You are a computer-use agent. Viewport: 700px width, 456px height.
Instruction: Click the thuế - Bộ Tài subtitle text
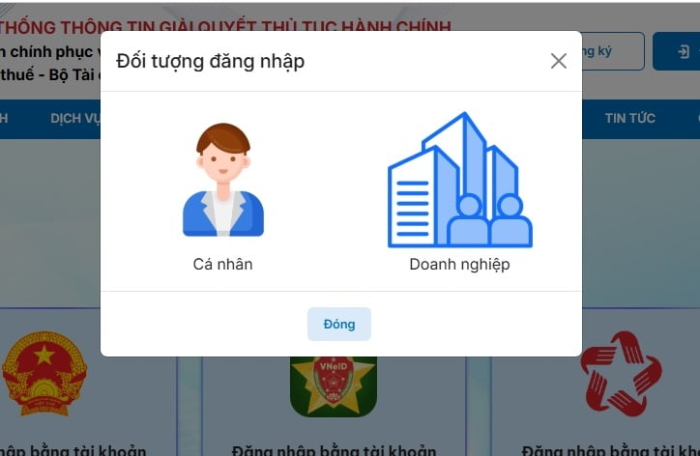click(50, 74)
